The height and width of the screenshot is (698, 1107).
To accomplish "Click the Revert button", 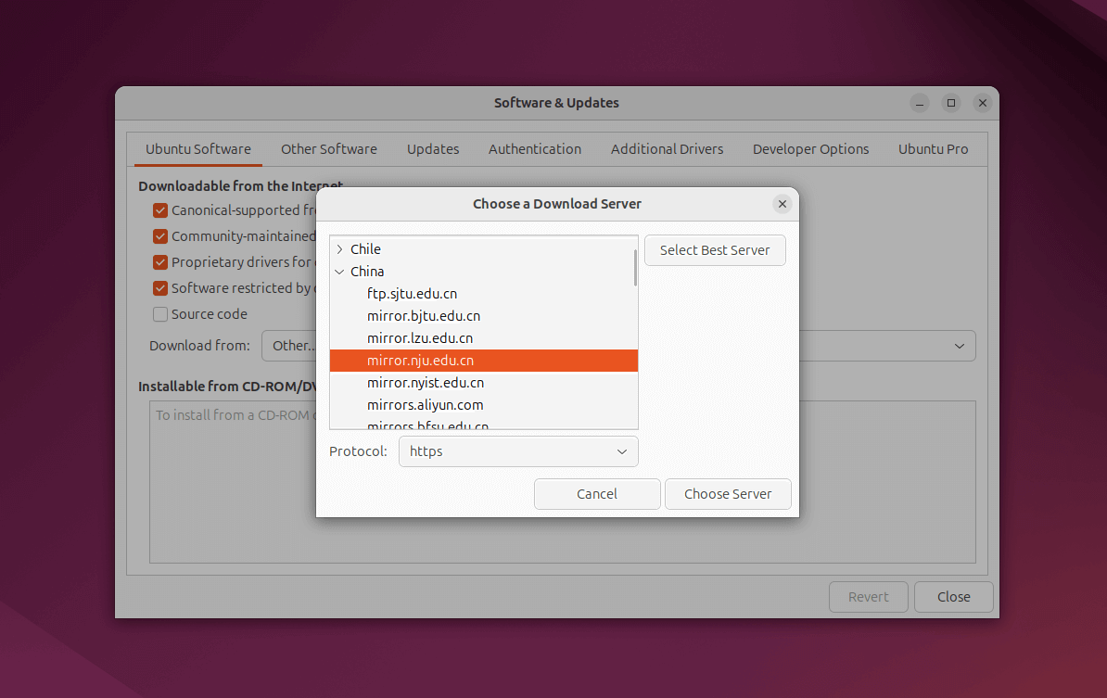I will [868, 597].
